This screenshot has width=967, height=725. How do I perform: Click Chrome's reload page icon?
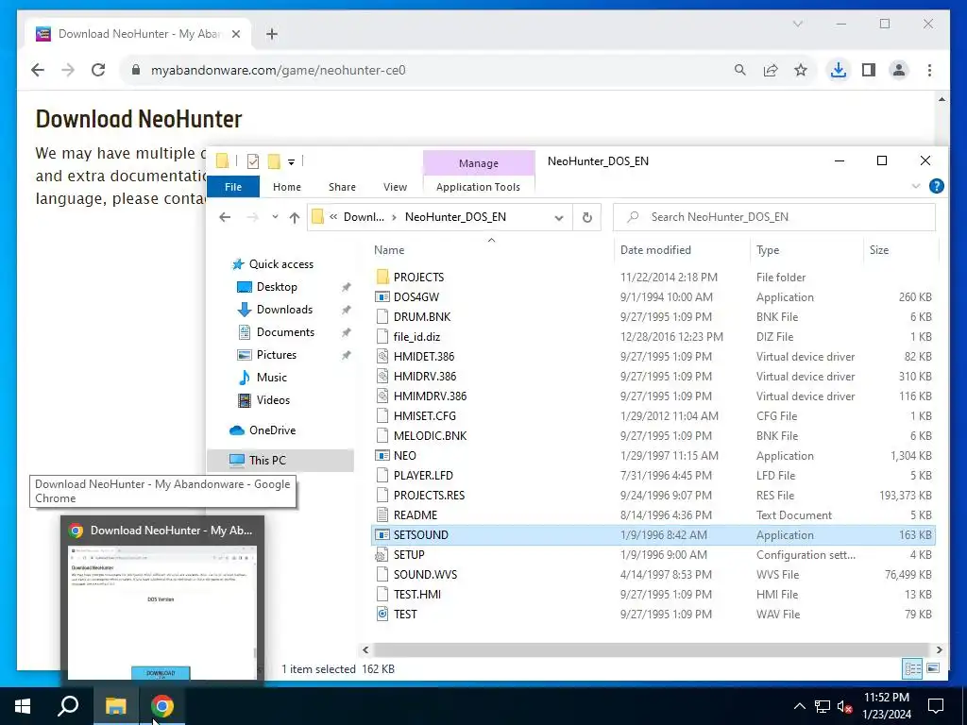point(98,70)
